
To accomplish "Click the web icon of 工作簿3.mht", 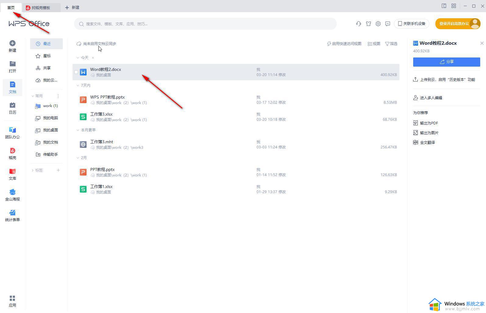I will coord(83,144).
